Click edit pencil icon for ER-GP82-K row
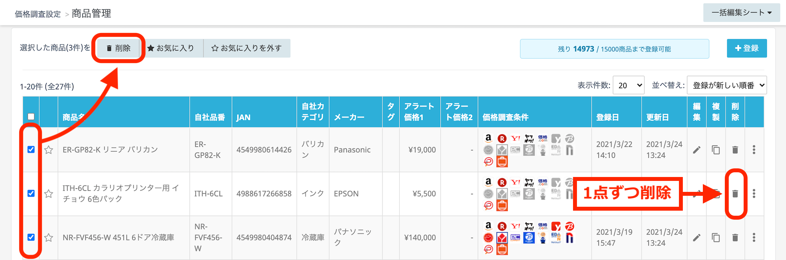The height and width of the screenshot is (260, 786). [x=697, y=150]
